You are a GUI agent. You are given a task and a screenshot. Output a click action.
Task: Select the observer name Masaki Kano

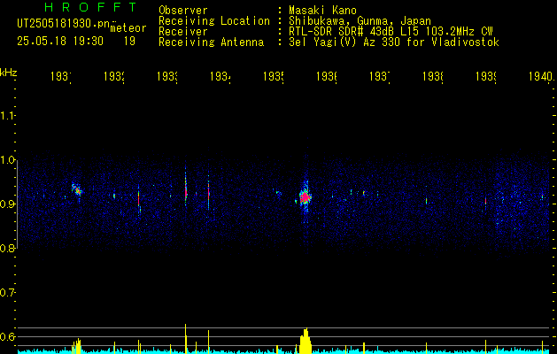click(x=323, y=10)
